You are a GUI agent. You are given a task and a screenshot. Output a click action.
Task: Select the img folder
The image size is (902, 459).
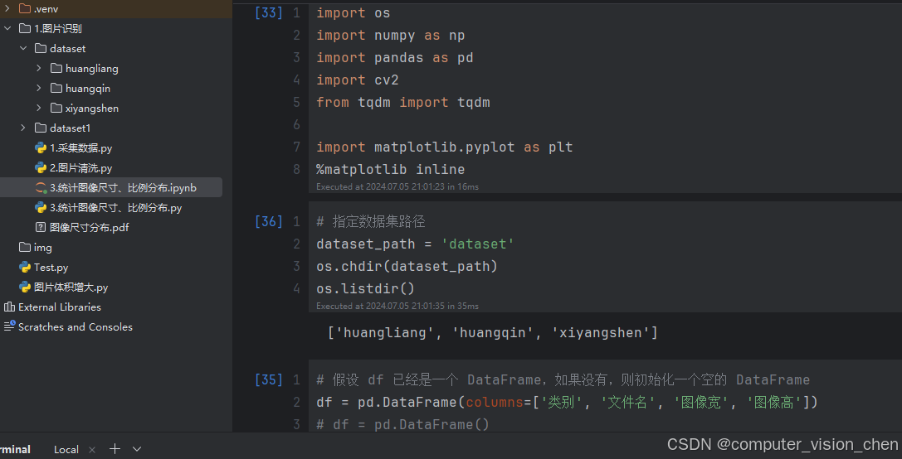pyautogui.click(x=42, y=248)
